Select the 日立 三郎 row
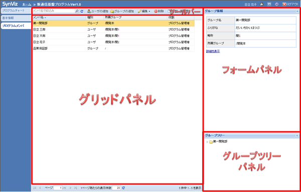This screenshot has height=192, width=301. [x=113, y=29]
